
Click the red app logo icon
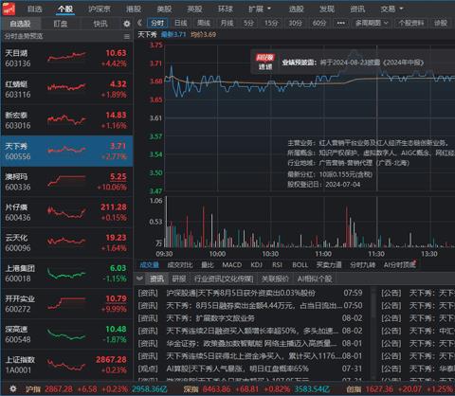(9, 9)
